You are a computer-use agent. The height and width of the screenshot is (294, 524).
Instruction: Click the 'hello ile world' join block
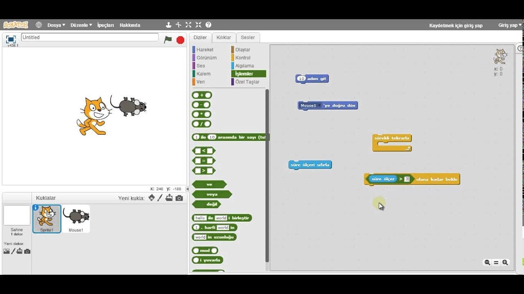221,218
